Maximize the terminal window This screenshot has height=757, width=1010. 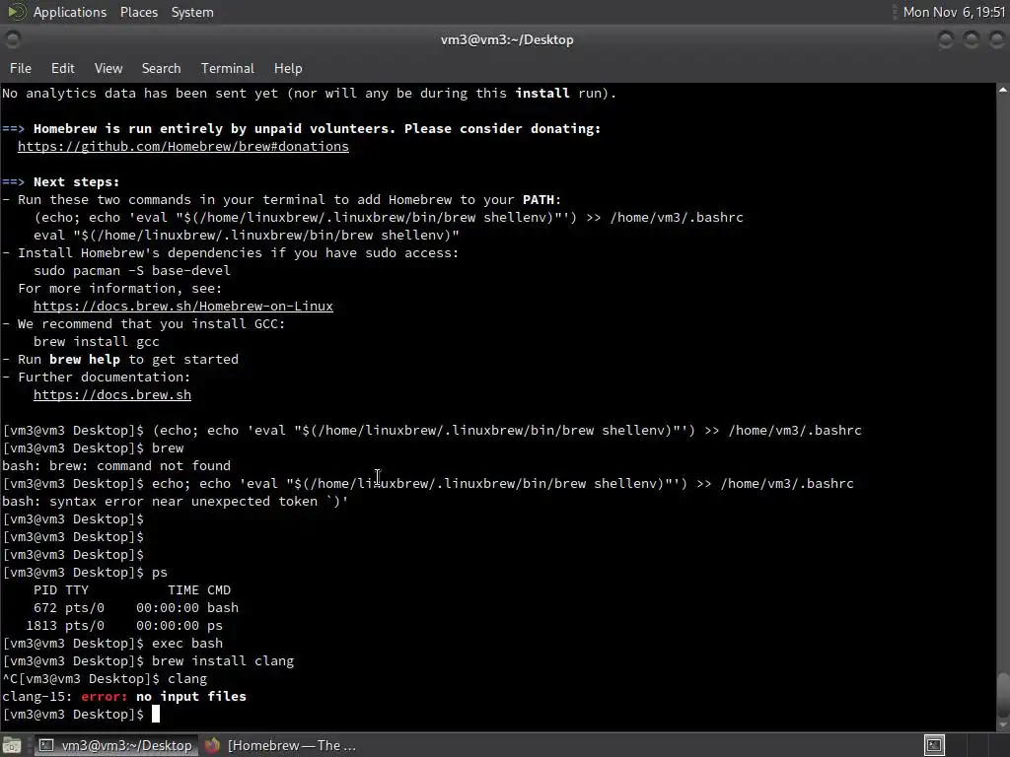coord(972,39)
